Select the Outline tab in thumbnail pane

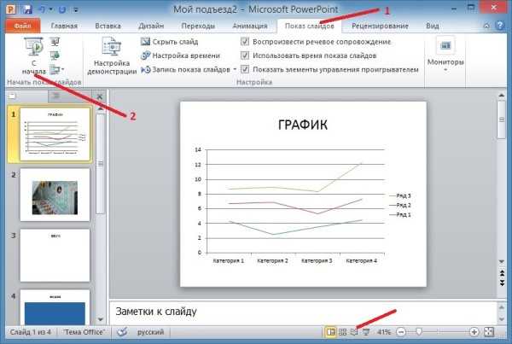70,96
